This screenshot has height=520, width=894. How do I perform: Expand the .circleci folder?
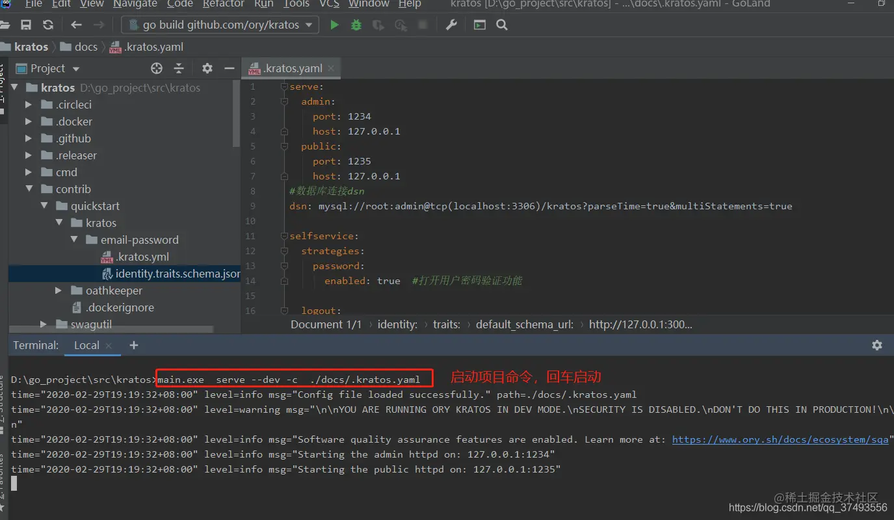click(x=28, y=105)
